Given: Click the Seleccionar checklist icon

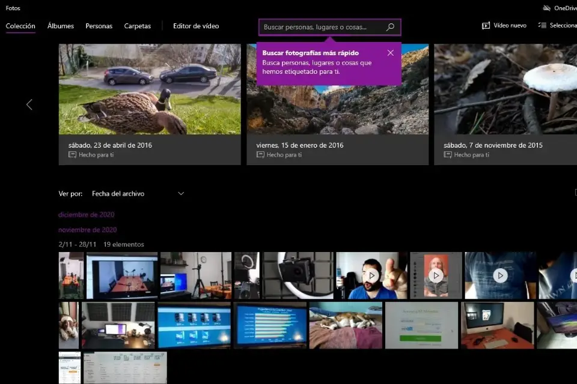Looking at the screenshot, I should pyautogui.click(x=542, y=26).
